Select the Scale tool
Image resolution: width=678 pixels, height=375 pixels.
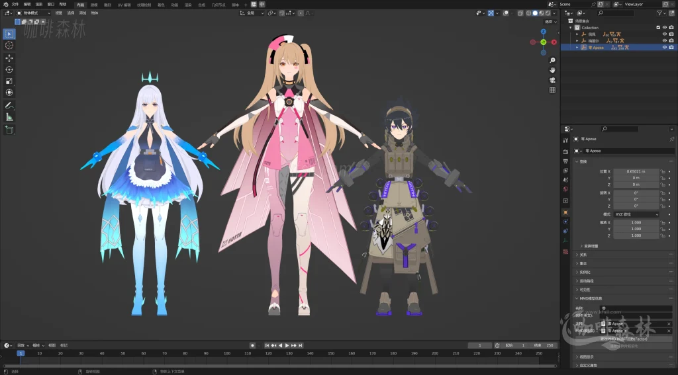(x=9, y=81)
